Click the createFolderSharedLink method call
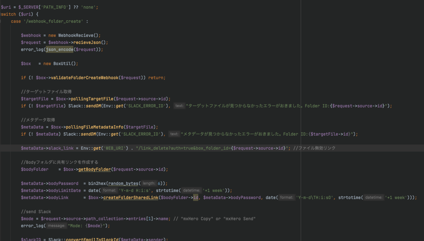The height and width of the screenshot is (241, 424). 131,198
